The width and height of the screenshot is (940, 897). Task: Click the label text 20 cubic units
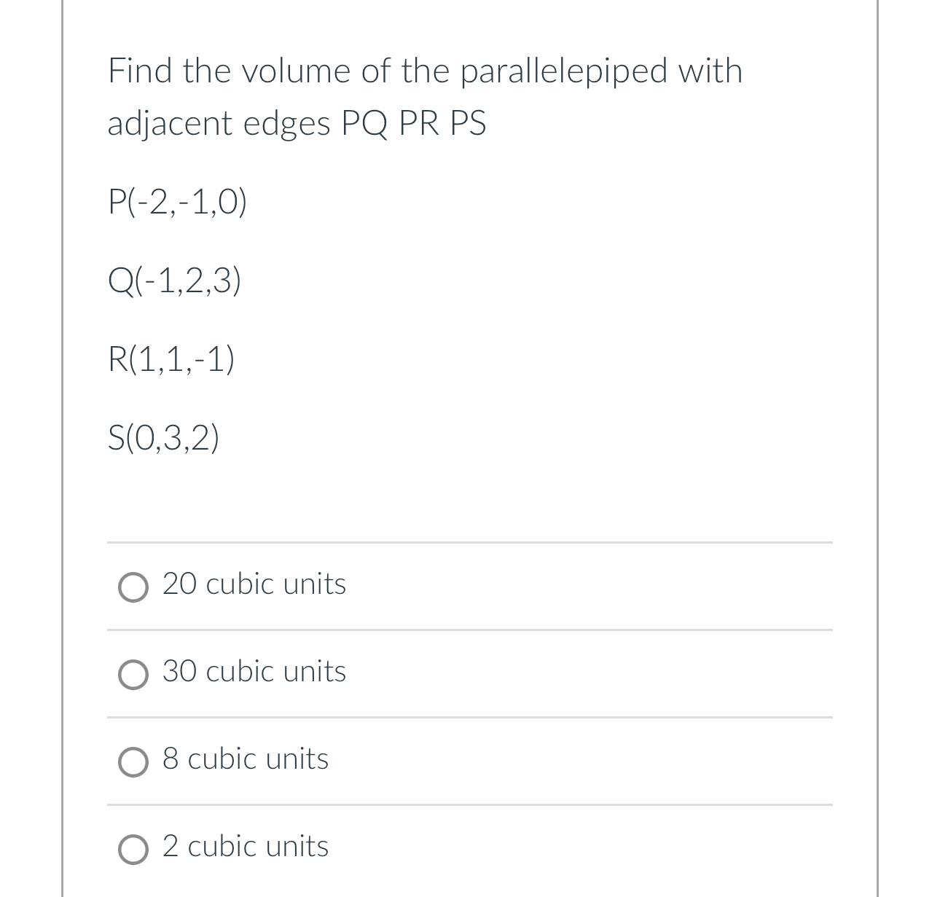[254, 584]
